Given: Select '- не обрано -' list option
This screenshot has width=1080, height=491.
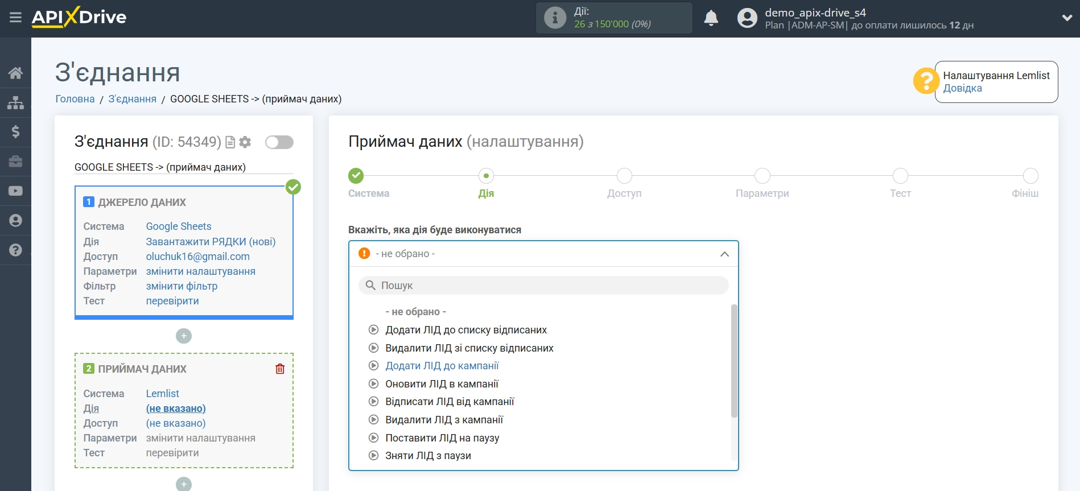Looking at the screenshot, I should click(x=415, y=312).
